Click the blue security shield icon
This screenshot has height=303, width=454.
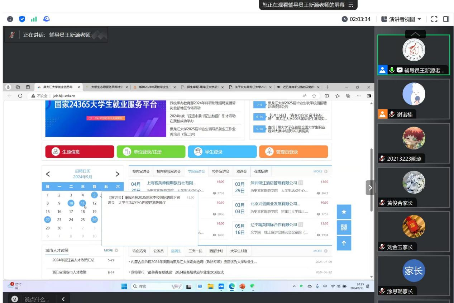22,19
